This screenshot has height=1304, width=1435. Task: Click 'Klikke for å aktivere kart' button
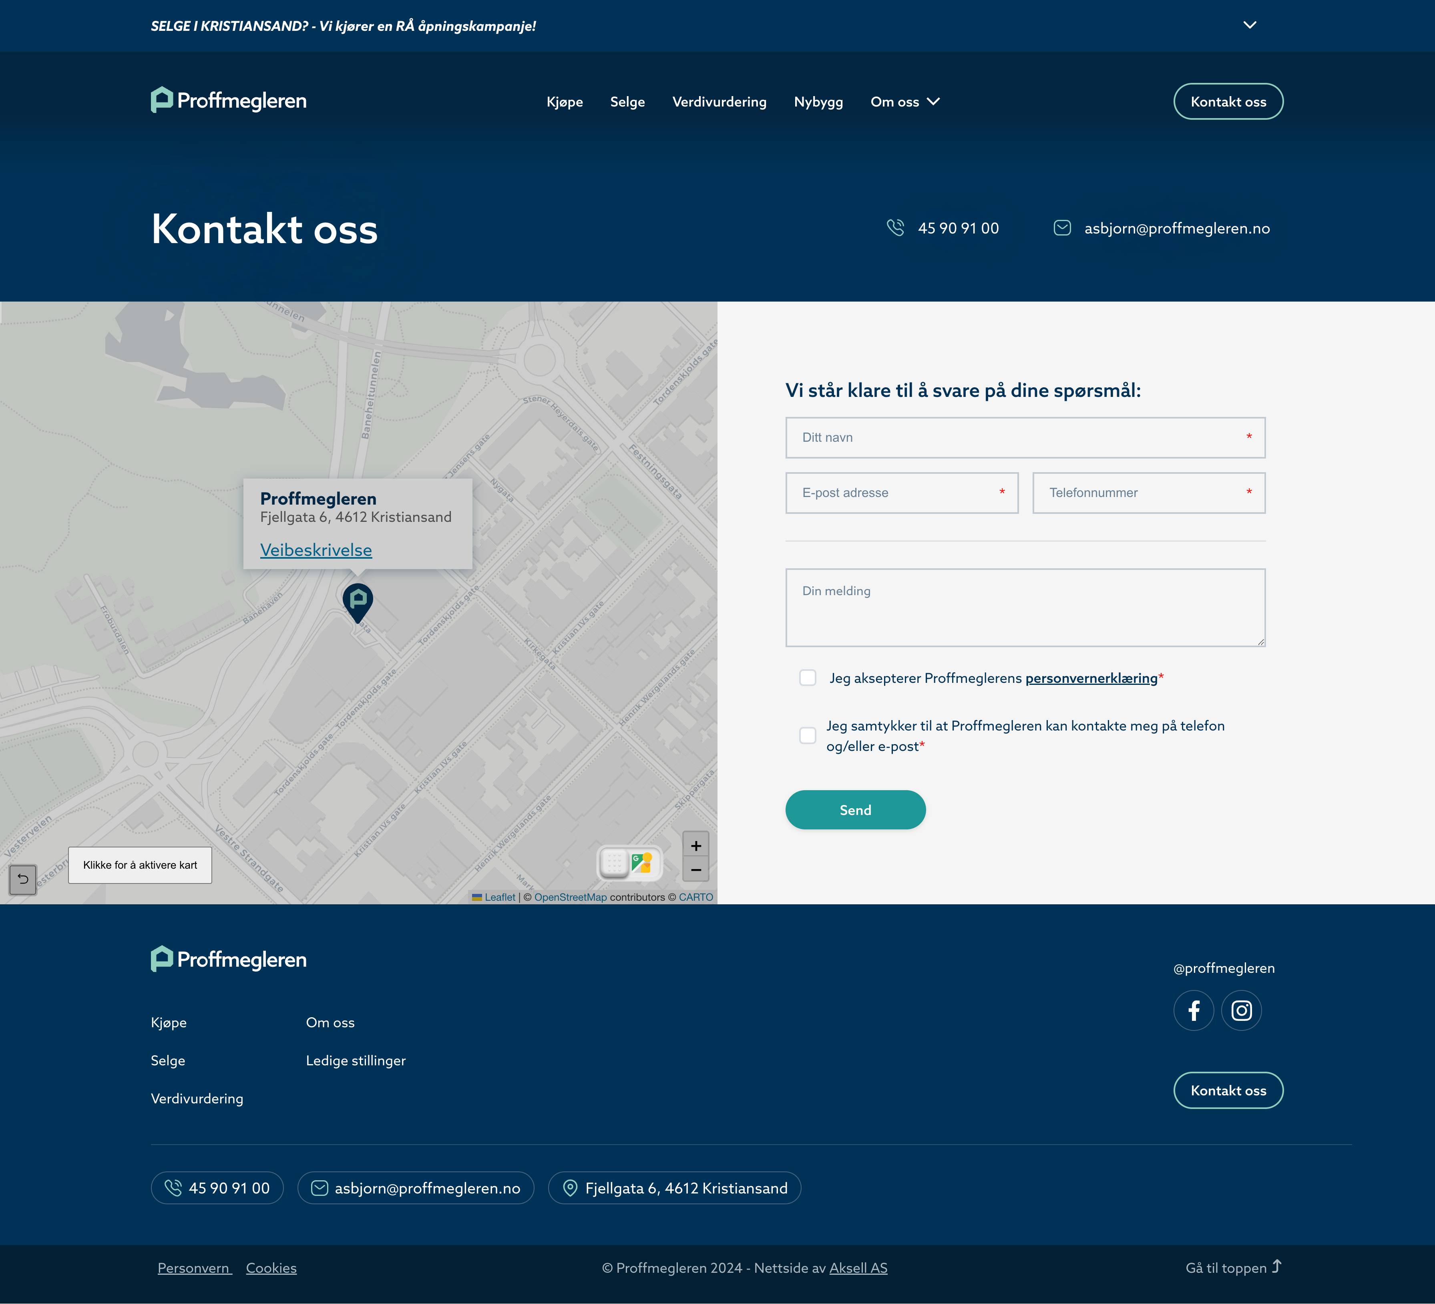tap(140, 865)
